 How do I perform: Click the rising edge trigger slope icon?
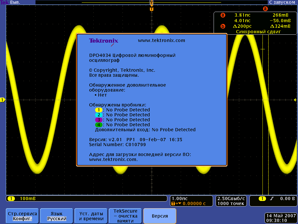272,199
